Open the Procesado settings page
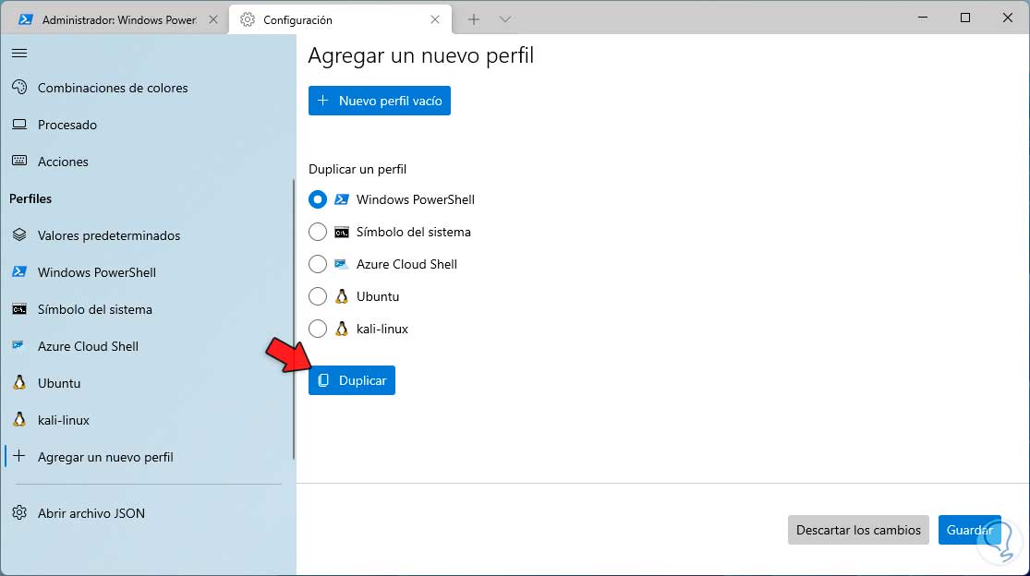1030x576 pixels. point(148,125)
